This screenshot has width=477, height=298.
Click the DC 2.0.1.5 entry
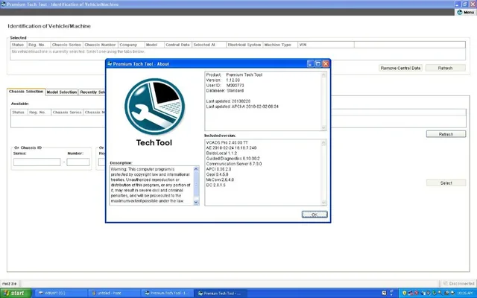(x=215, y=185)
